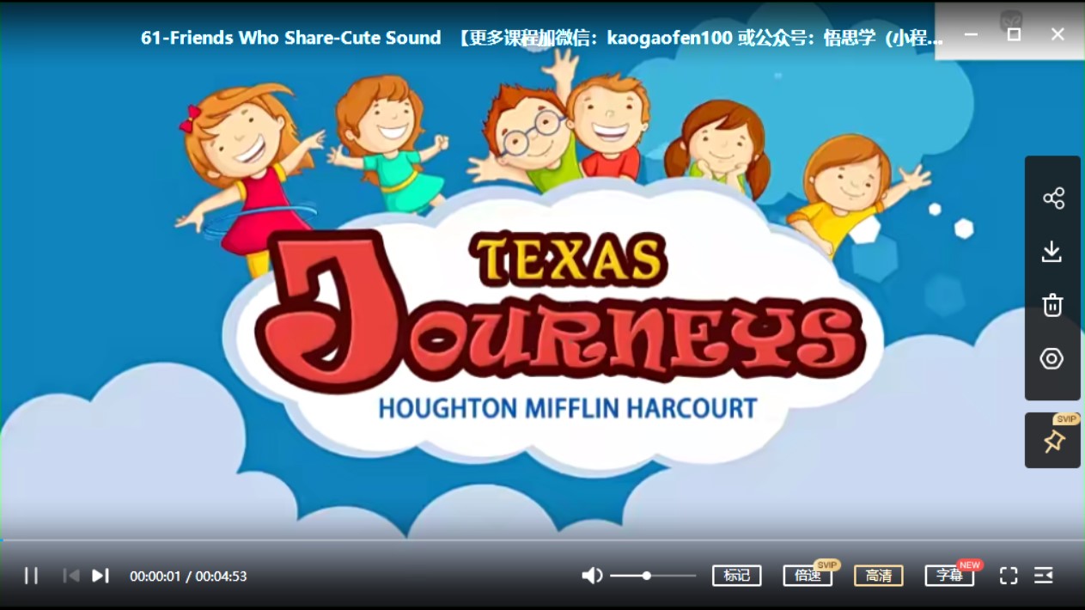This screenshot has width=1085, height=610.
Task: Click the 标记 mark button
Action: (737, 576)
